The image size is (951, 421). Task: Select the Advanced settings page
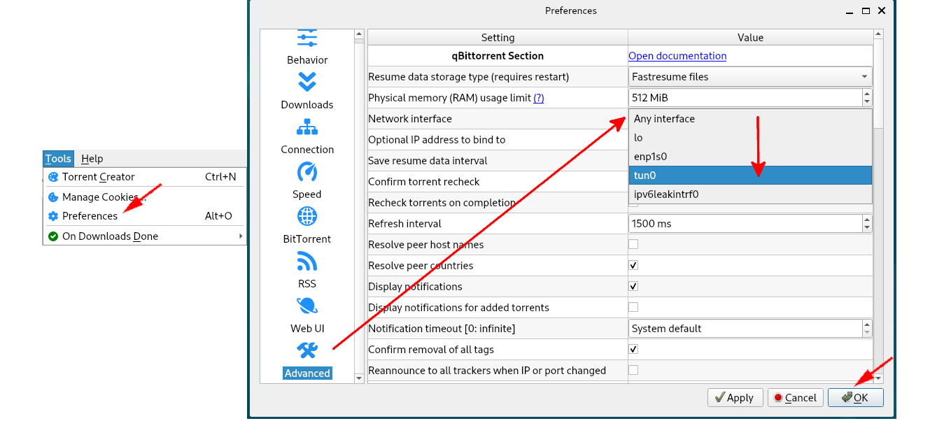(307, 361)
